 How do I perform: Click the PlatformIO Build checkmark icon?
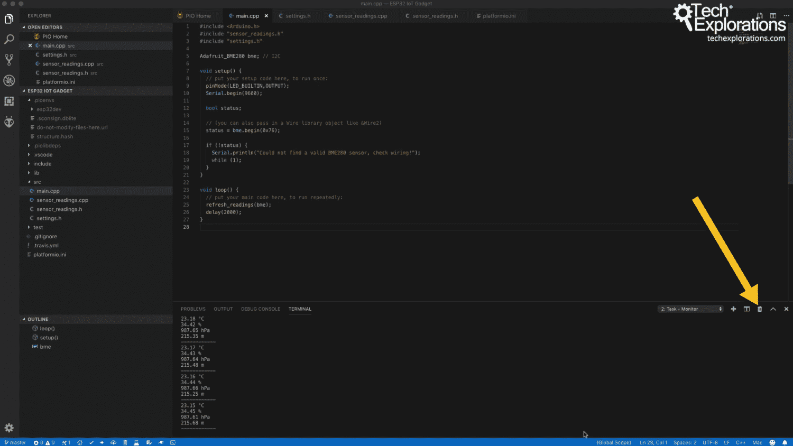91,442
